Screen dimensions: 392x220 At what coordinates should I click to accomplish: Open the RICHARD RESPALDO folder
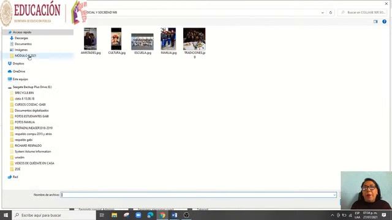(x=28, y=145)
